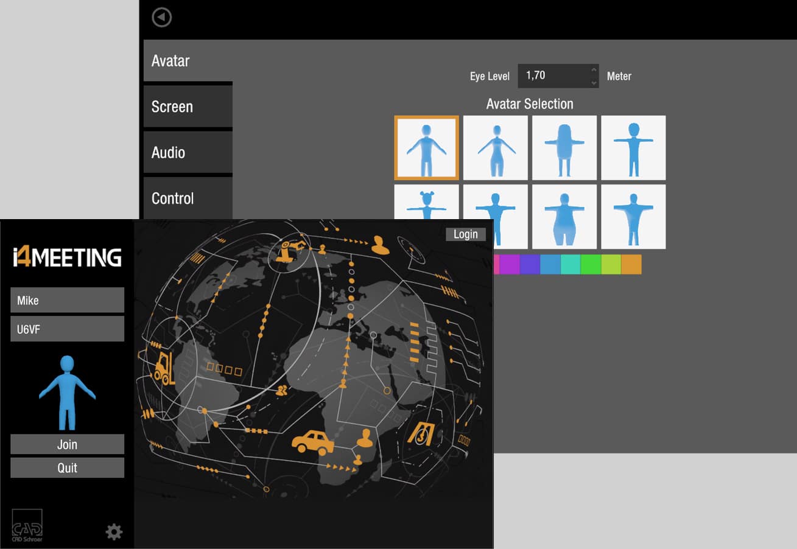Pick the indigo avatar color swatch
This screenshot has height=549, width=797.
pyautogui.click(x=530, y=264)
